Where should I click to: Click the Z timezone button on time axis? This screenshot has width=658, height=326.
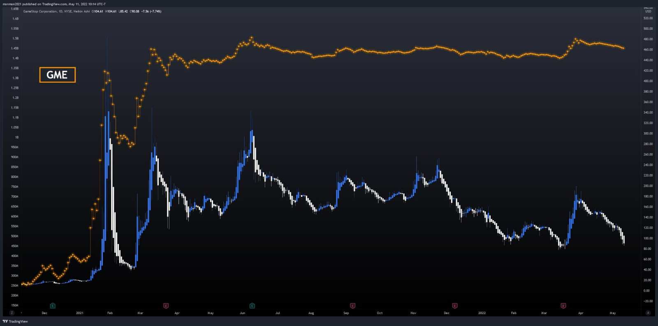pyautogui.click(x=12, y=313)
